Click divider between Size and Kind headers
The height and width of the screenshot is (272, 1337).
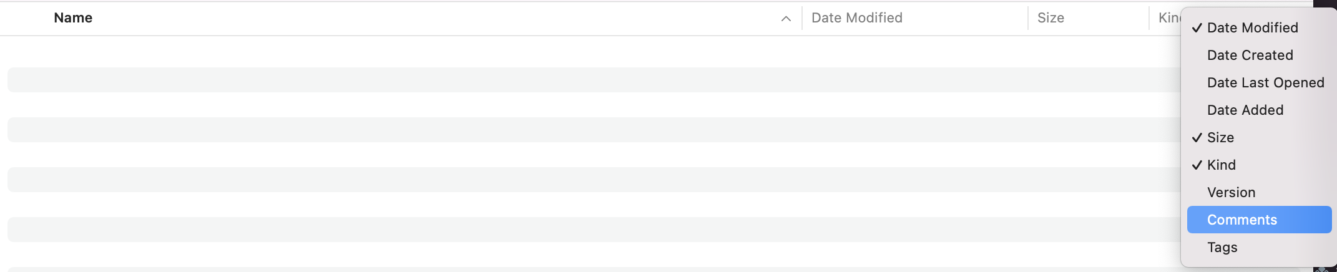tap(1149, 18)
